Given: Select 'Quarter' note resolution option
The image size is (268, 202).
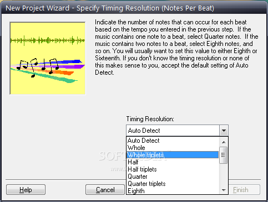Looking at the screenshot, I should pos(173,177).
